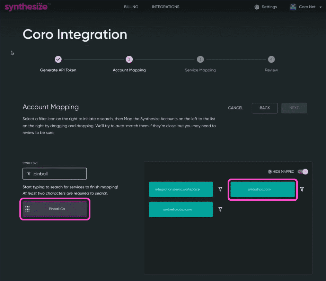
Task: Click the Service Mapping step circle
Action: pos(200,59)
